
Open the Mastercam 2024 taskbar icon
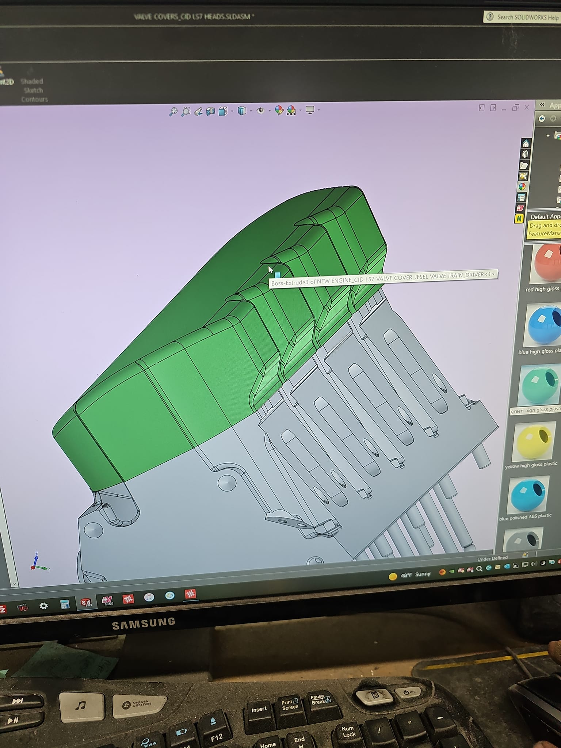[107, 600]
